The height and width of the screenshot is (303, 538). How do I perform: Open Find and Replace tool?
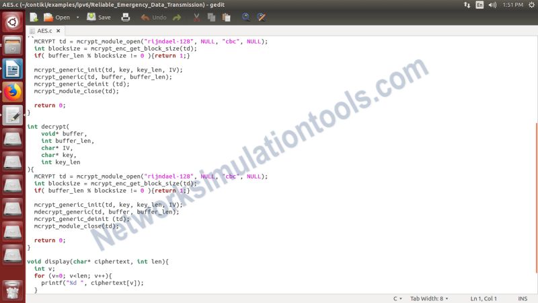pos(262,18)
